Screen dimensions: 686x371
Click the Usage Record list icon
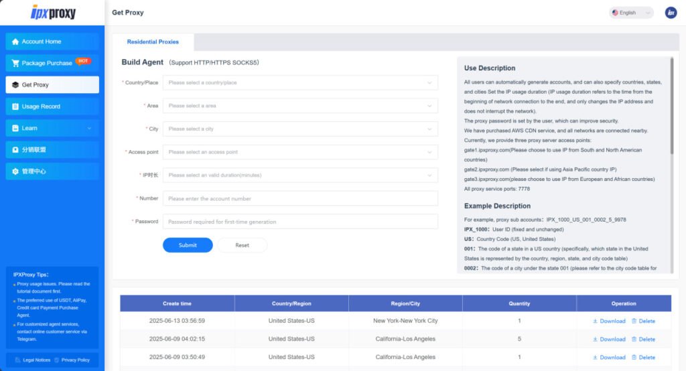15,106
